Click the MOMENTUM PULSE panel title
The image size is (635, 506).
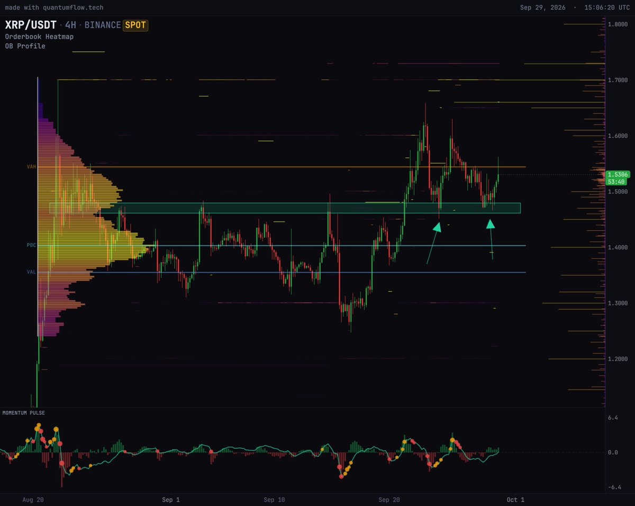tap(24, 413)
